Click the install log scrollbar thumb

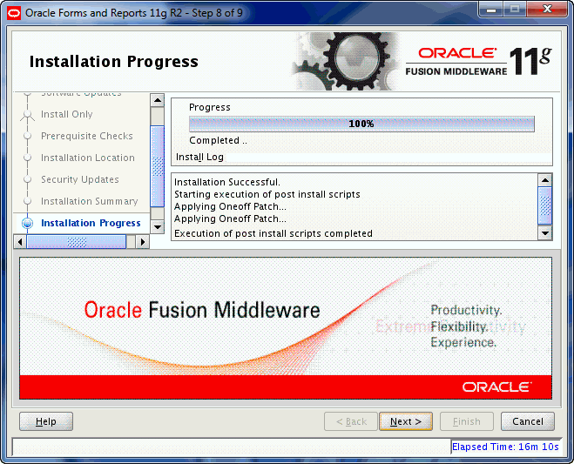tap(545, 205)
